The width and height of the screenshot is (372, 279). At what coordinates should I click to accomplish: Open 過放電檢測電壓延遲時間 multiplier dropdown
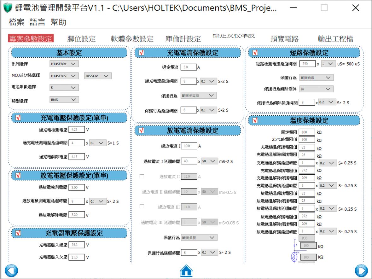pos(97,201)
